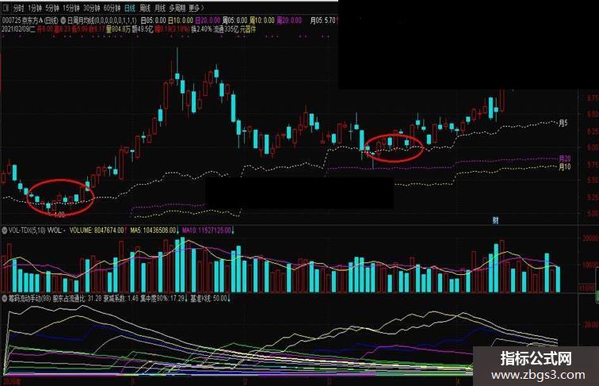The image size is (599, 386).
Task: Expand the 更多 more periods menu
Action: (196, 8)
